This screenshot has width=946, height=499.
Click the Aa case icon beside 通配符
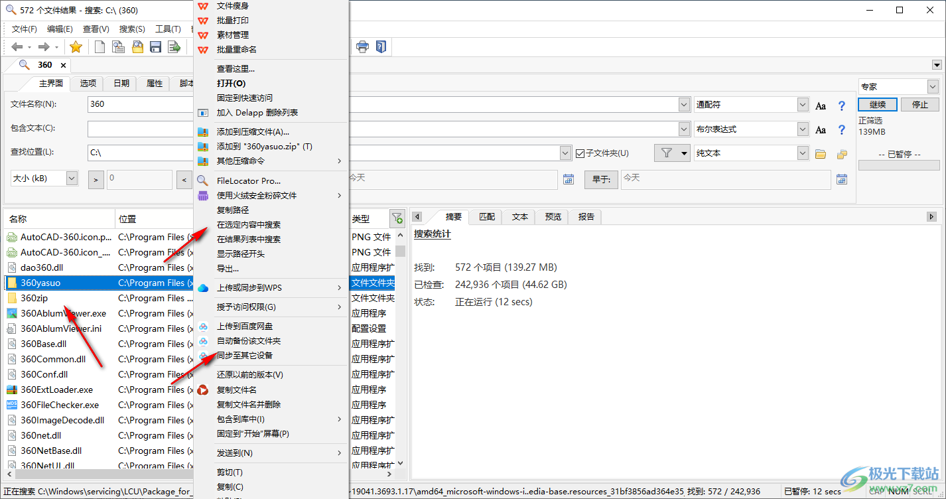pos(821,106)
